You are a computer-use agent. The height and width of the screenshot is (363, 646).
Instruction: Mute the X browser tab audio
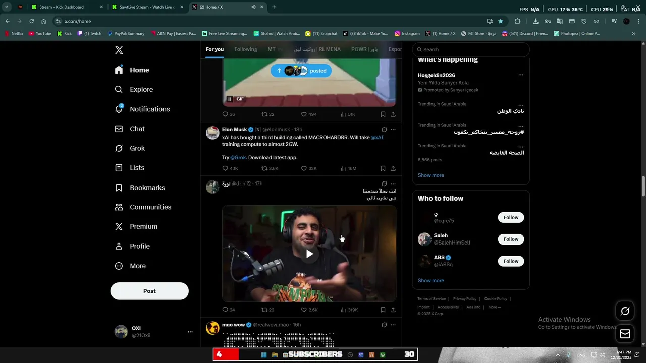pyautogui.click(x=253, y=7)
